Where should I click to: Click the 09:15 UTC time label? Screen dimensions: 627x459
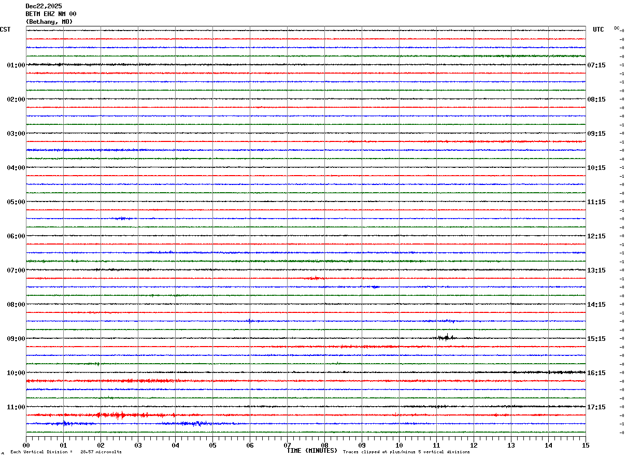596,134
